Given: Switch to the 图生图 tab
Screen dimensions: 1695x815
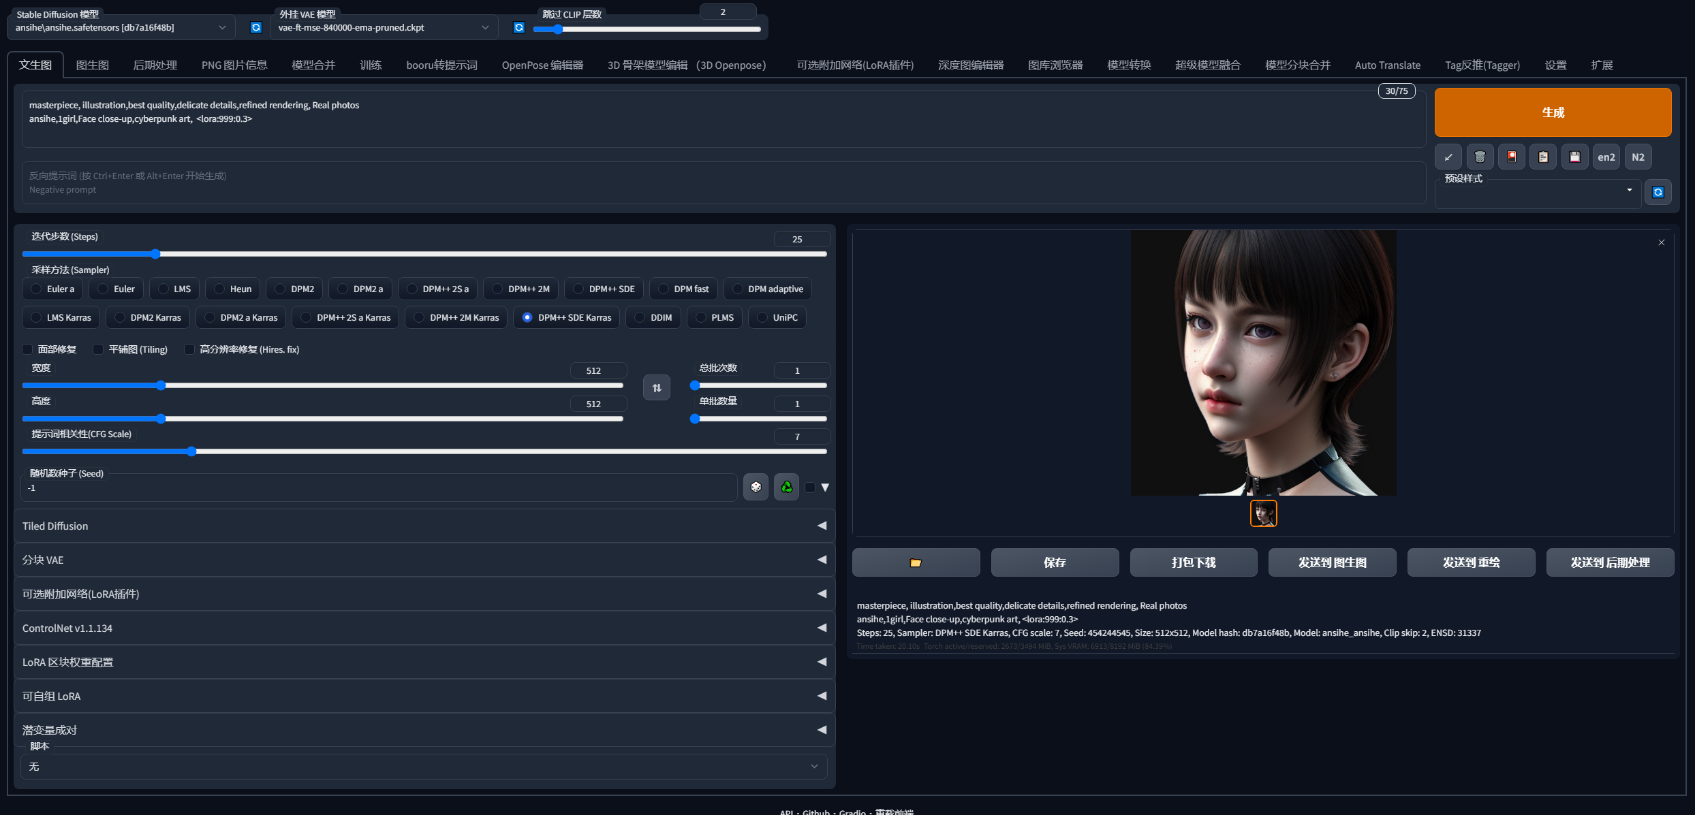Looking at the screenshot, I should (x=92, y=65).
